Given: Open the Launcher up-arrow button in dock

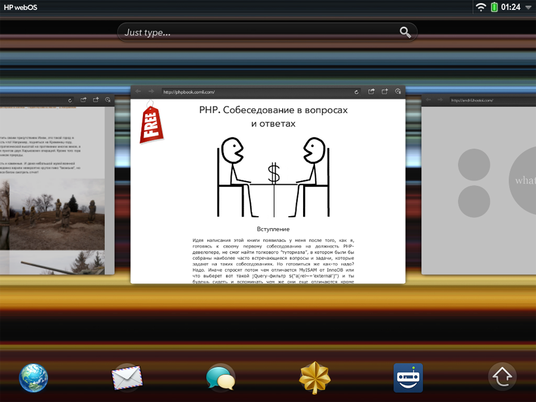Looking at the screenshot, I should [x=502, y=377].
